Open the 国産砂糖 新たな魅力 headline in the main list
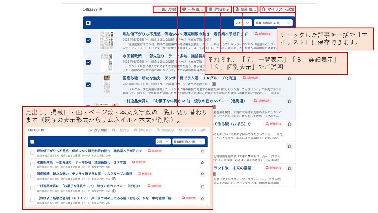 (179, 78)
